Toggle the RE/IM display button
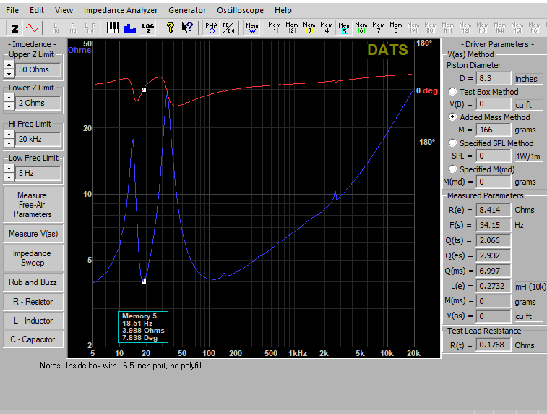 [x=229, y=28]
